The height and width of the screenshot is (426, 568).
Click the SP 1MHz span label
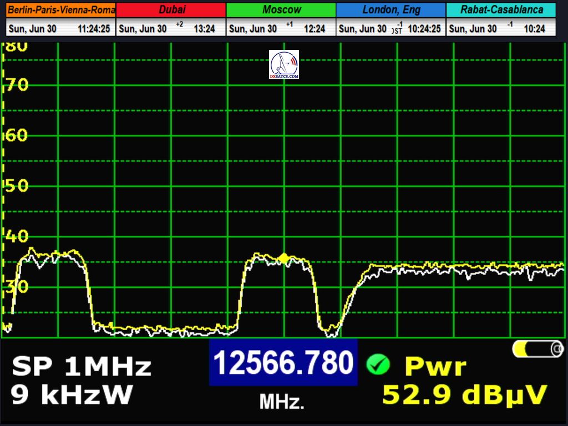click(x=82, y=367)
